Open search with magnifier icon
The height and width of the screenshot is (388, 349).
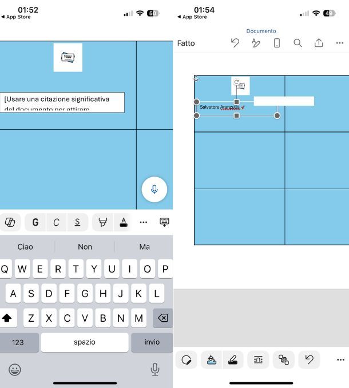[x=298, y=43]
